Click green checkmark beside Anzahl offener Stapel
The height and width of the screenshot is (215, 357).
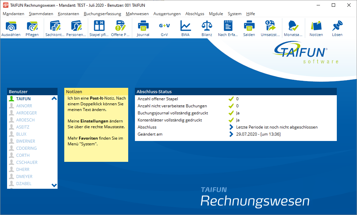point(231,99)
